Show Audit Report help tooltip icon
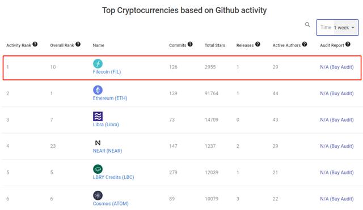363x210 pixels. [348, 44]
